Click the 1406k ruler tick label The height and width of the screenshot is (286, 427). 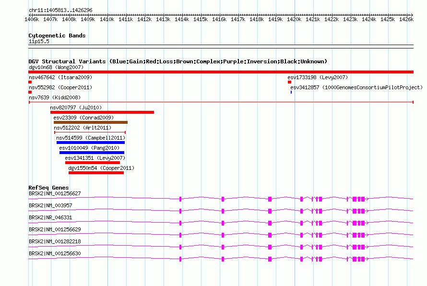click(x=32, y=19)
